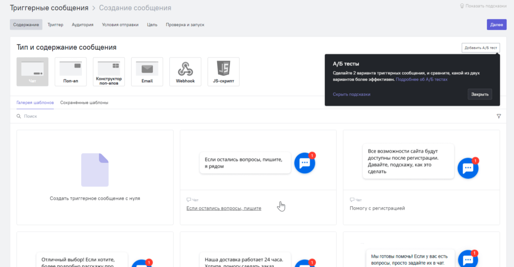Open 'Отличный выбор!' template preview

pos(82,260)
